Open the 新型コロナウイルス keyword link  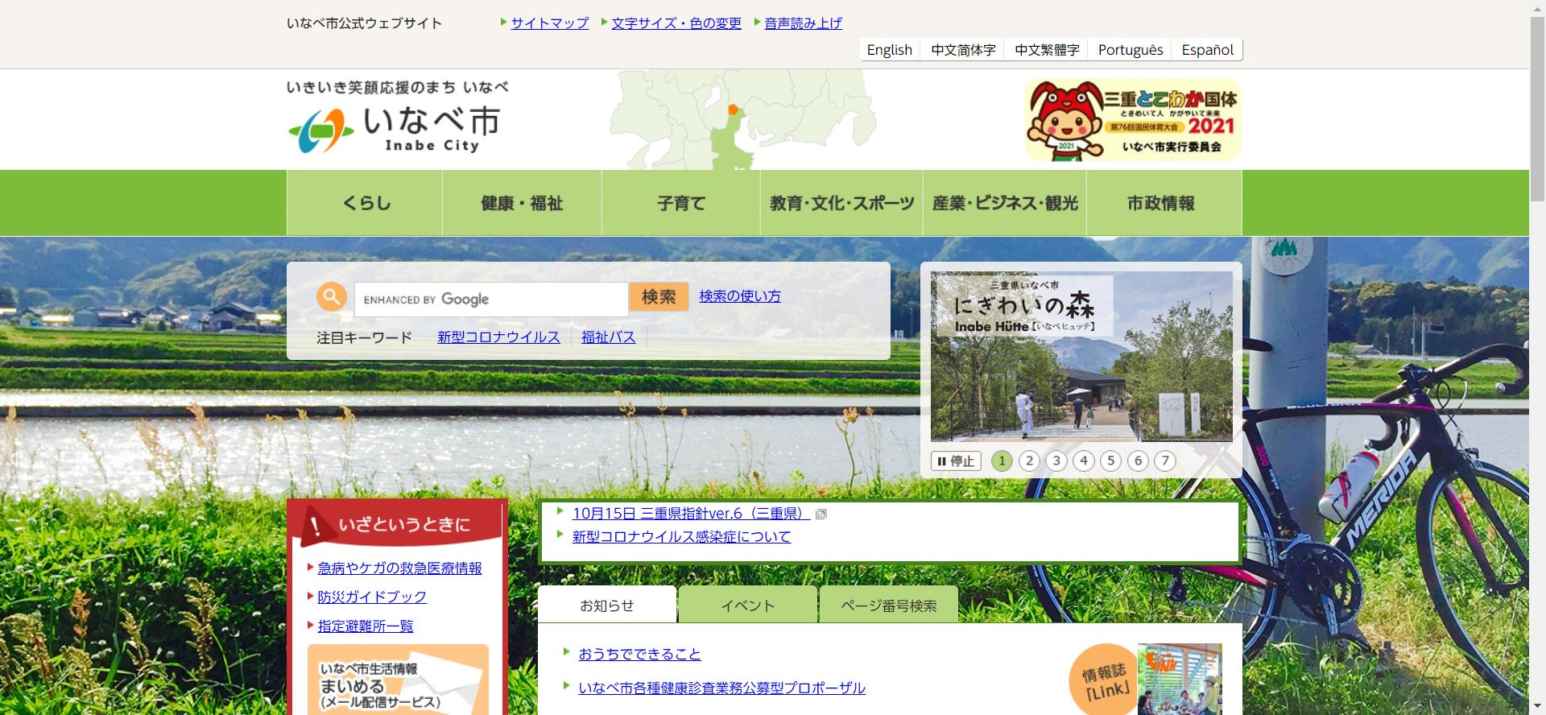(x=498, y=337)
